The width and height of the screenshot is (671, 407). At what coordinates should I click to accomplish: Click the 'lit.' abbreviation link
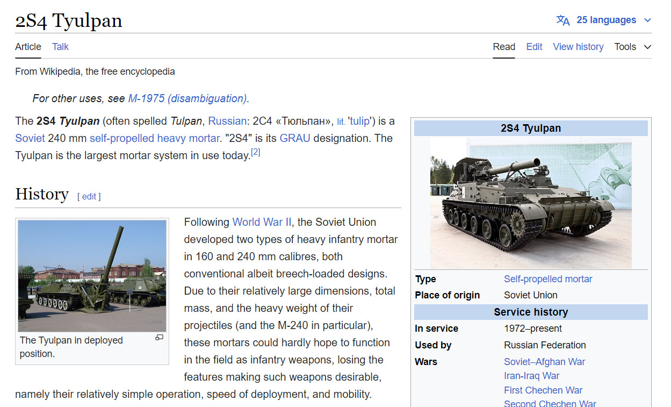(x=341, y=122)
